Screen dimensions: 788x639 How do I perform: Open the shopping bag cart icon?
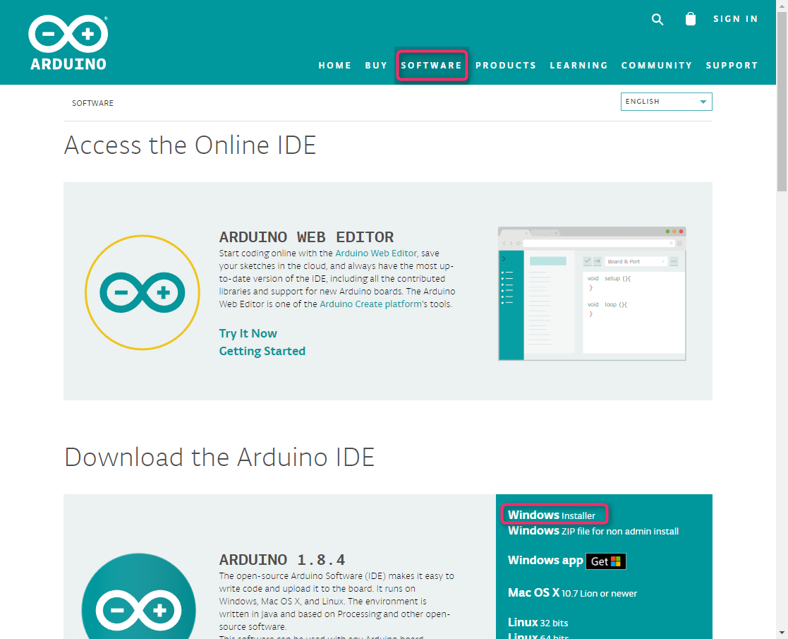pyautogui.click(x=691, y=19)
